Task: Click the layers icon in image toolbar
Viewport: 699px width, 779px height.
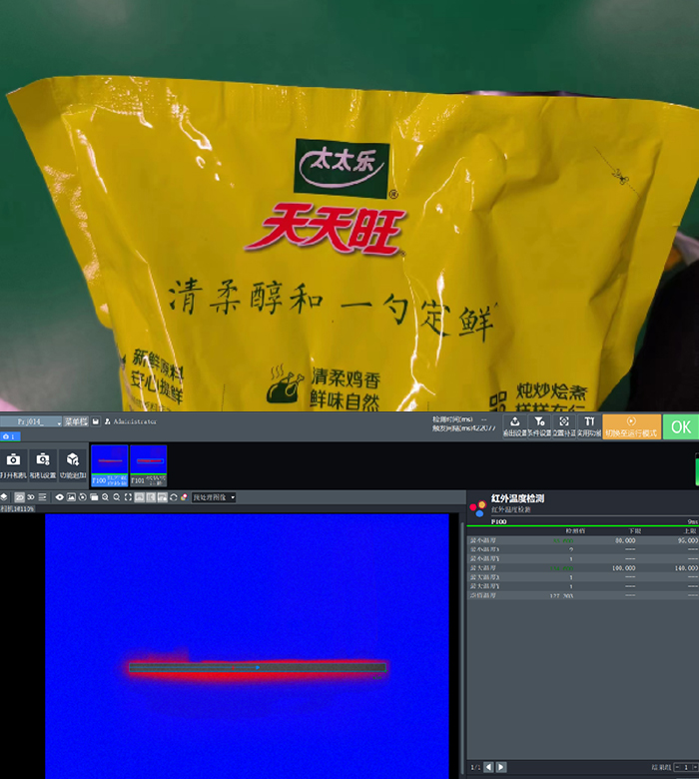Action: pyautogui.click(x=5, y=497)
